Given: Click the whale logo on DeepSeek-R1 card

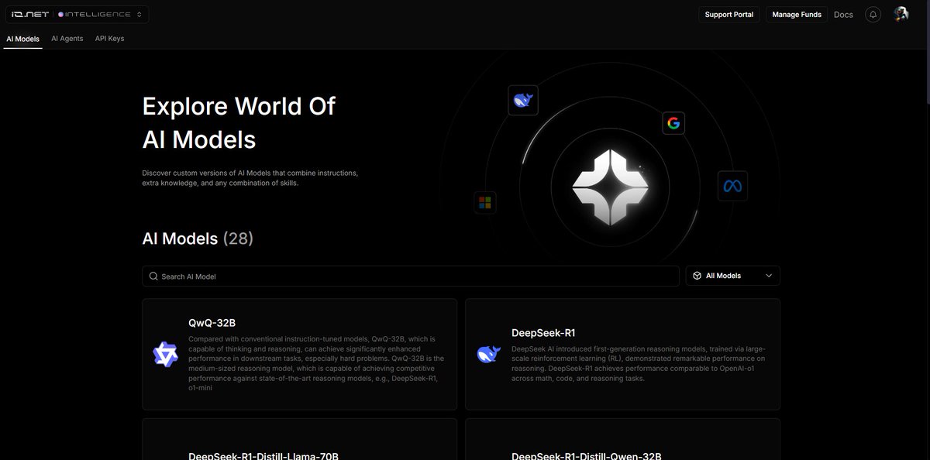Looking at the screenshot, I should coord(489,354).
